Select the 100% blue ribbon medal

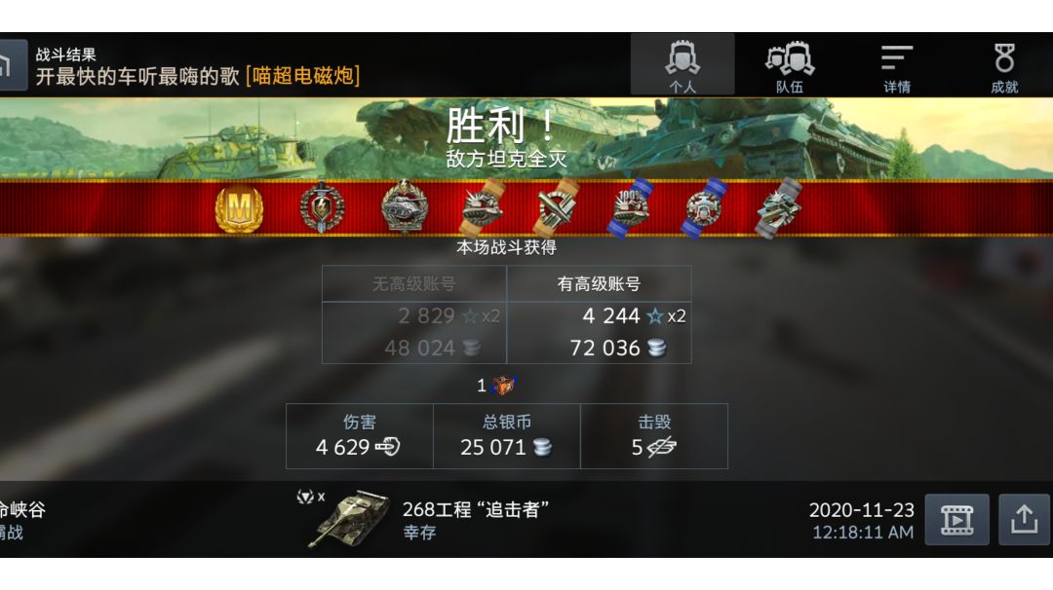tap(631, 207)
